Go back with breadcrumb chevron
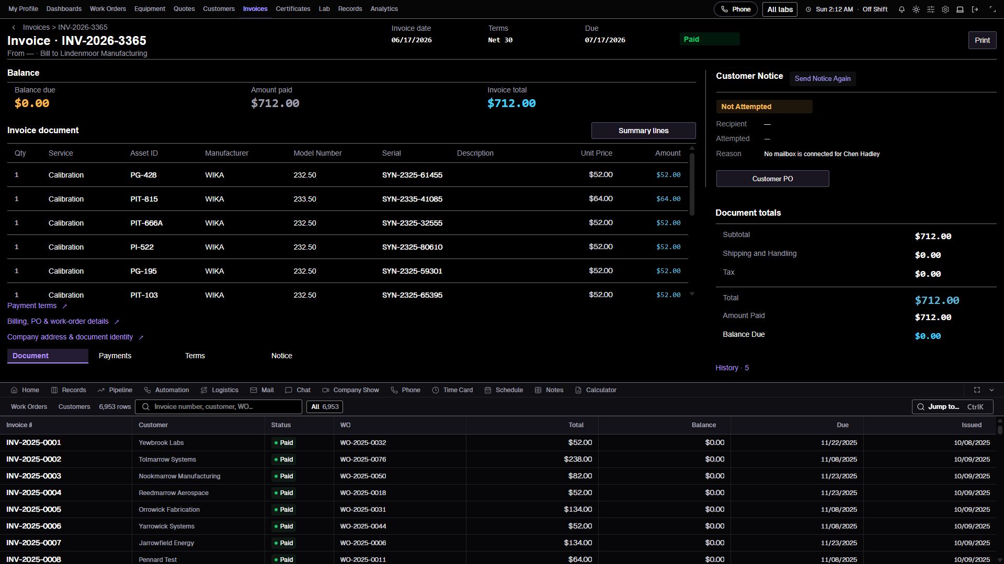1004x564 pixels. 14,28
